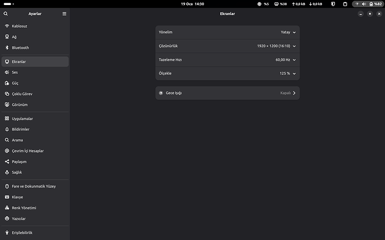The height and width of the screenshot is (240, 385).
Task: Open Gece Işığı settings row
Action: (x=227, y=93)
